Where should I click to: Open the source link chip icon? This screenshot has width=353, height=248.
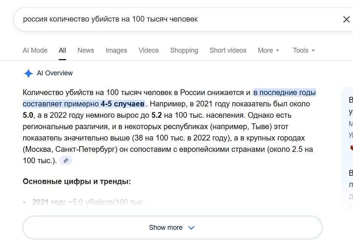pyautogui.click(x=66, y=161)
